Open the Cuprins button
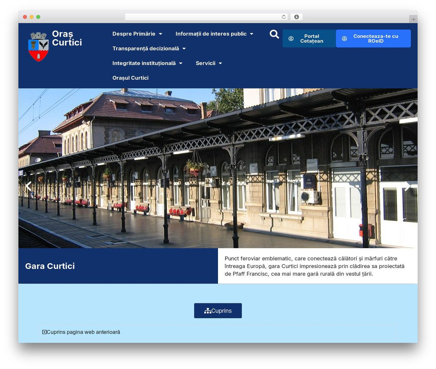Viewport: 436px width, 369px height. (x=218, y=311)
